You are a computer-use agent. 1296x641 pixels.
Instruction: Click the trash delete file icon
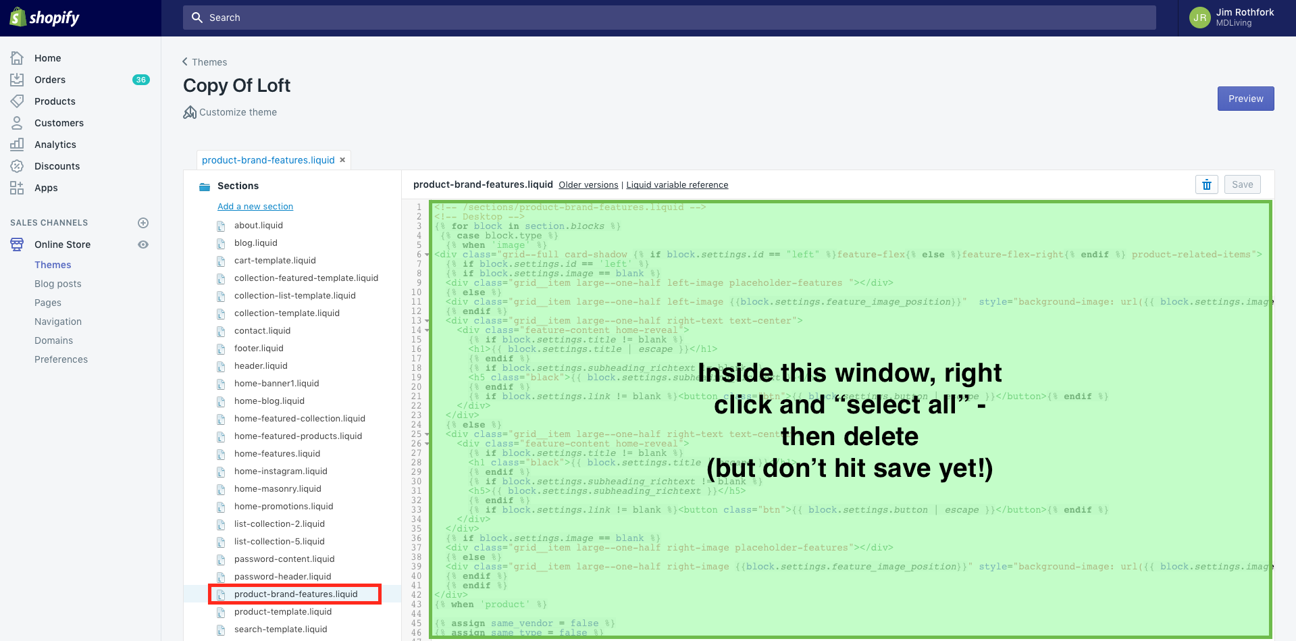1206,184
